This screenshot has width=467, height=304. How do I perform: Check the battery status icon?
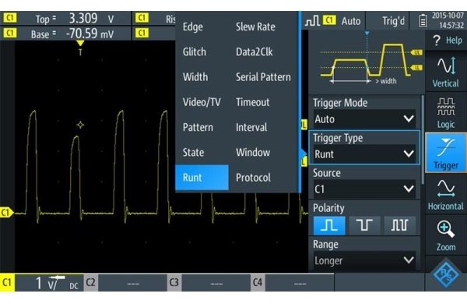(423, 21)
